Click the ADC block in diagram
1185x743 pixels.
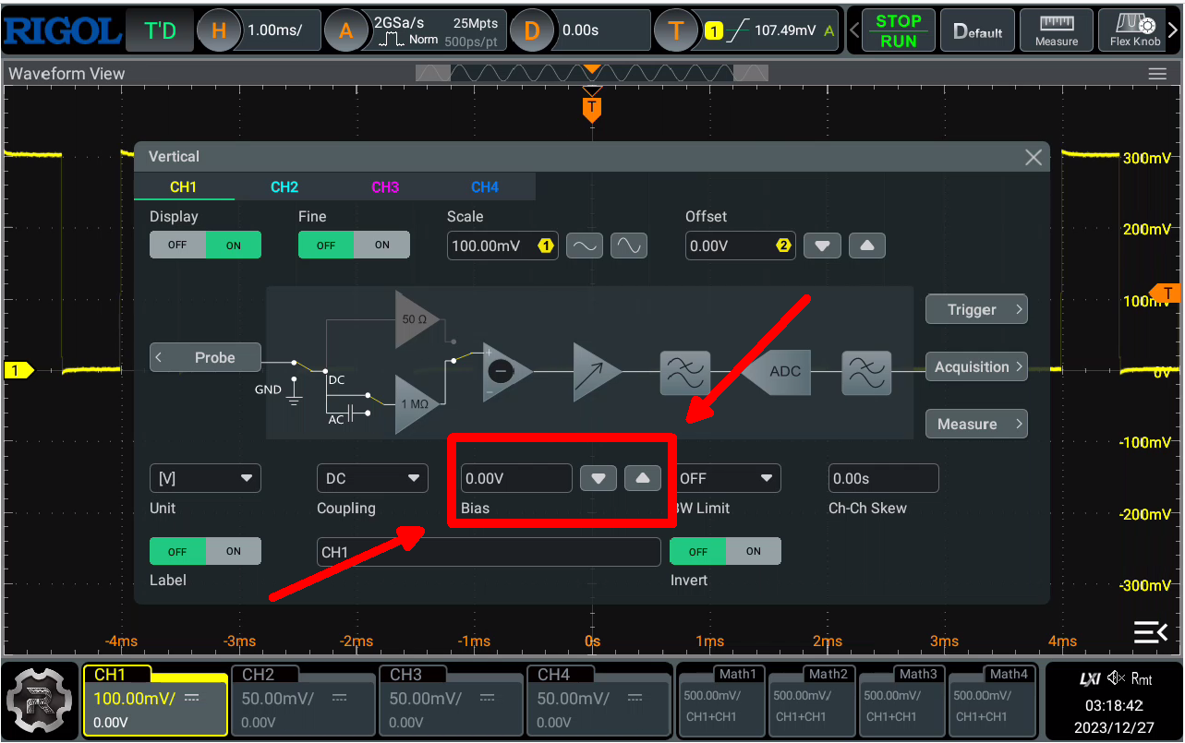(776, 372)
